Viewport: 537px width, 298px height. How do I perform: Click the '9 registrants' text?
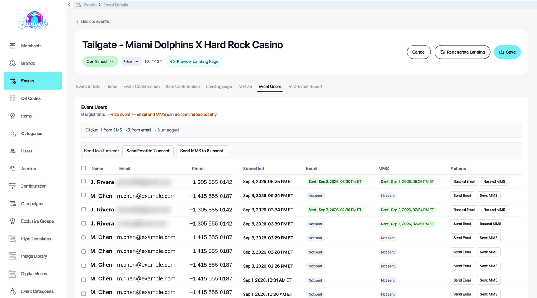[x=93, y=115]
